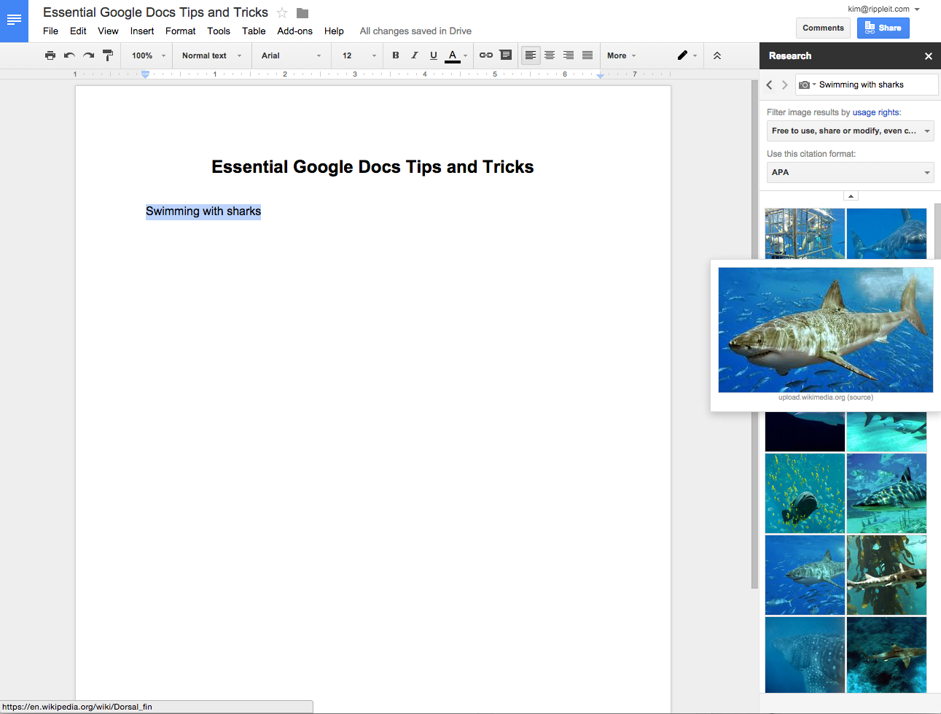Click the document title in header
The image size is (941, 714).
155,12
